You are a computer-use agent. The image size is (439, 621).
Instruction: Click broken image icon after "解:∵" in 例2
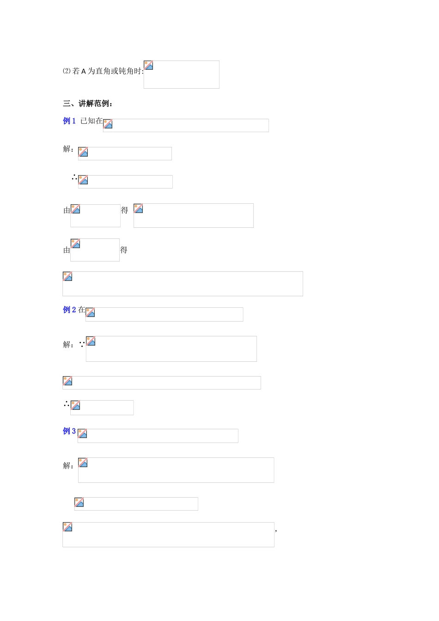(x=91, y=341)
